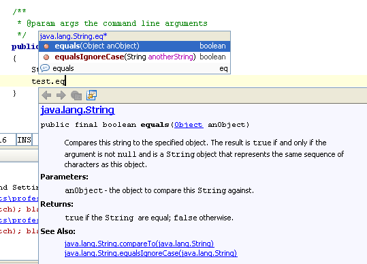
Task: Click the boolean return type of equals
Action: click(x=212, y=46)
